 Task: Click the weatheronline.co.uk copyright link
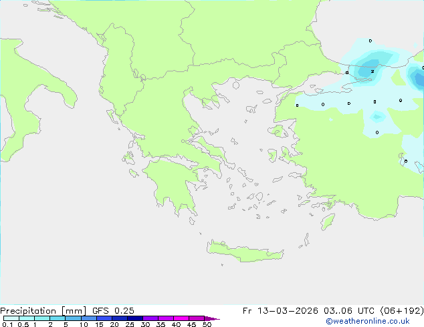pyautogui.click(x=368, y=321)
